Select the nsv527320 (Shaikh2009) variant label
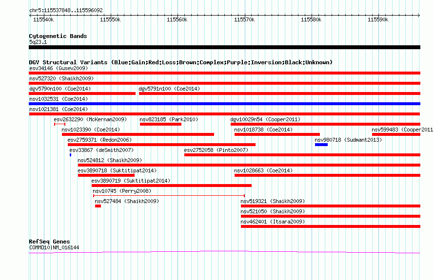Viewport: 434px width, 280px height. click(x=61, y=78)
